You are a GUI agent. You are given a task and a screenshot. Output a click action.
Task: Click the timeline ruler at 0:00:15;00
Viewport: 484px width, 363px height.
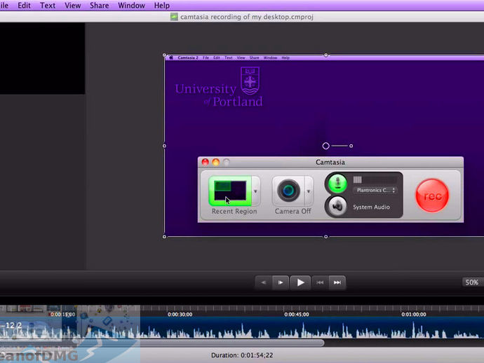pos(62,314)
